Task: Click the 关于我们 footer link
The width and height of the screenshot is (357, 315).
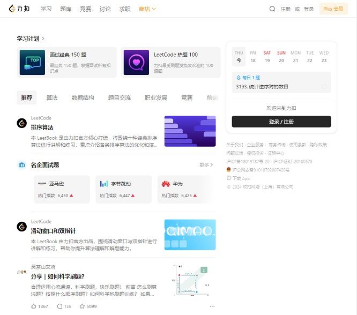Action: click(x=234, y=145)
